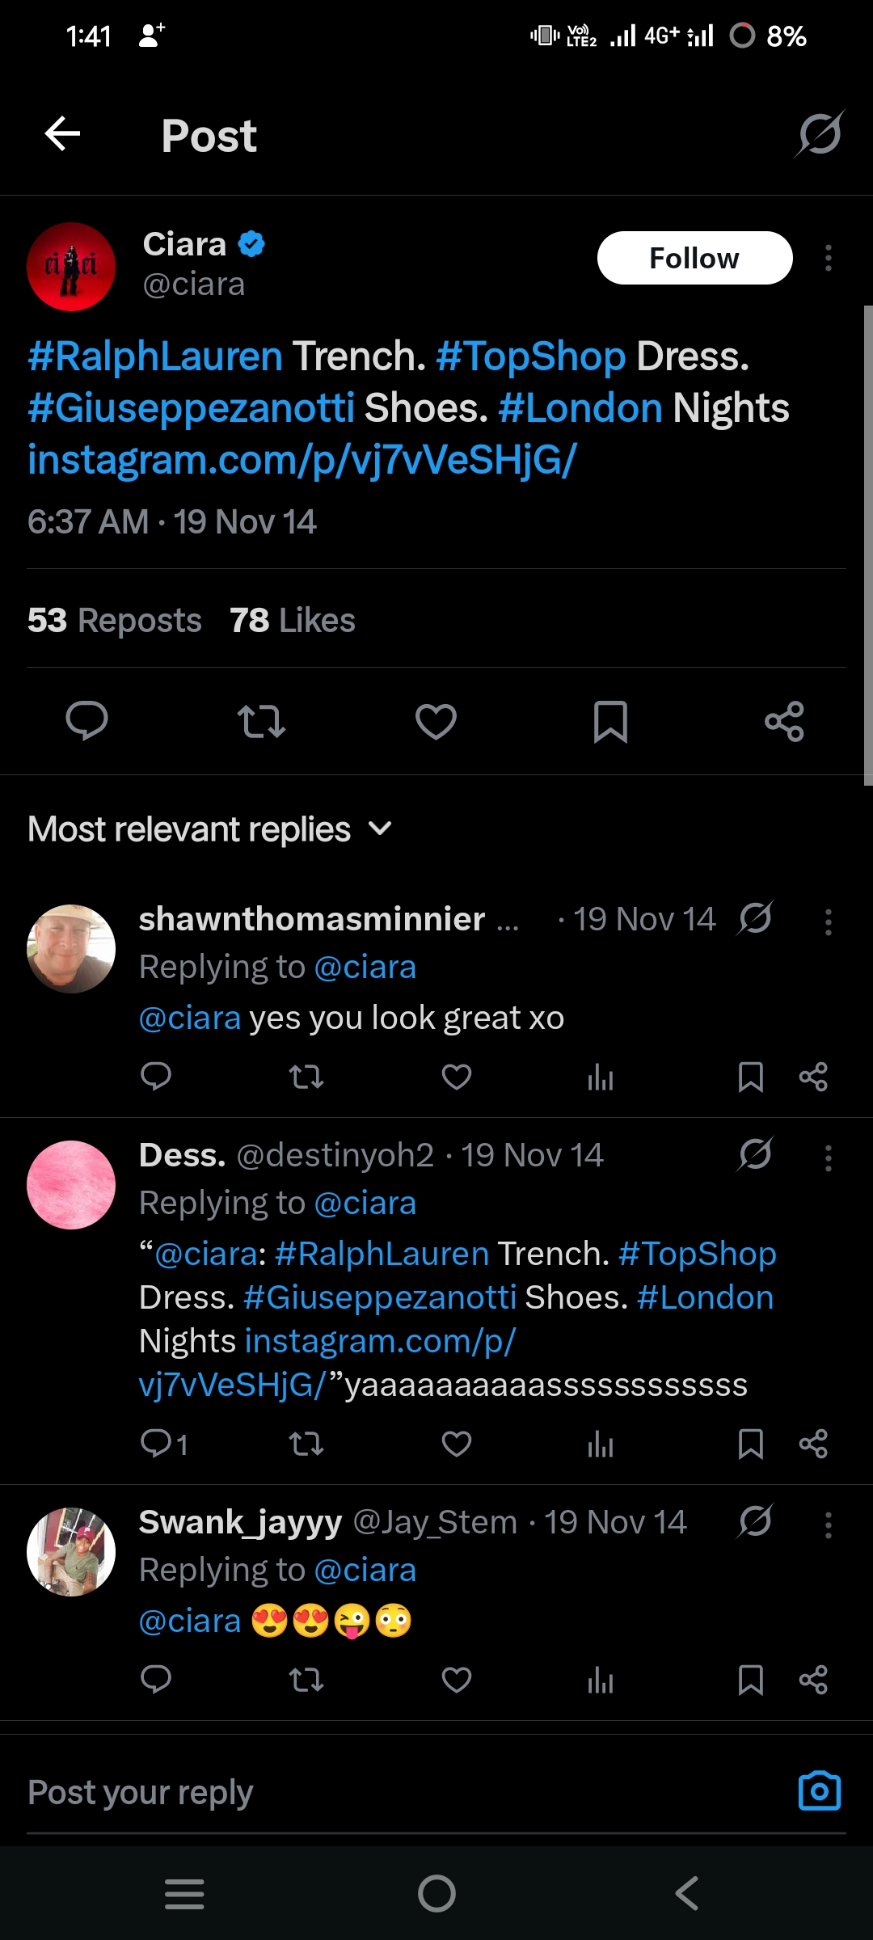The height and width of the screenshot is (1940, 873).
Task: Open more options on Ciara's post
Action: pyautogui.click(x=828, y=259)
